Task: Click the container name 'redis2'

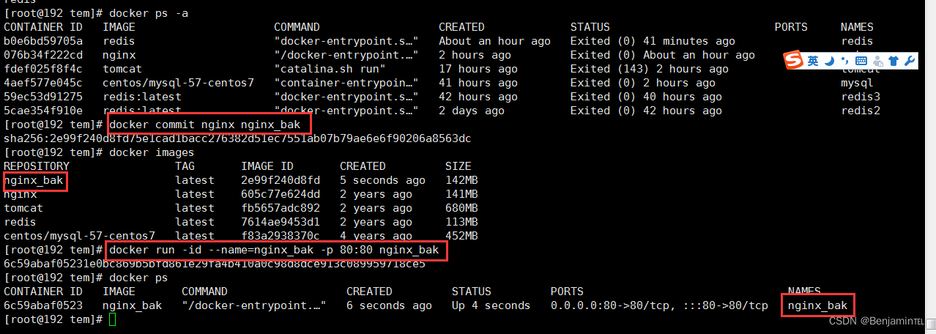Action: tap(861, 111)
